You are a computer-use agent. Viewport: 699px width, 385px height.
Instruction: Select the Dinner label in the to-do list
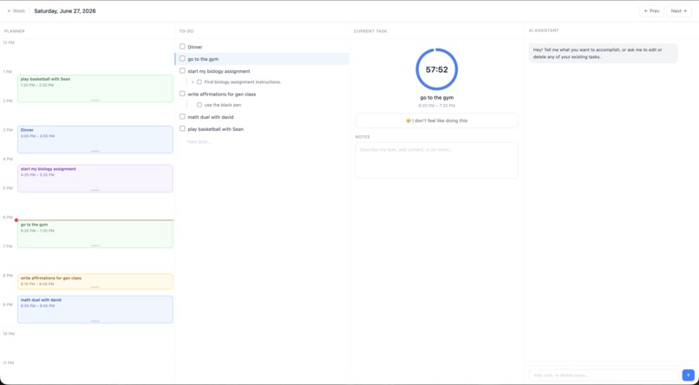click(195, 47)
